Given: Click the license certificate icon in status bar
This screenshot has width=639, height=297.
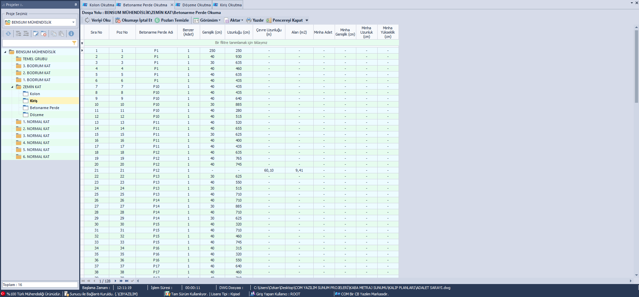Looking at the screenshot, I should click(167, 294).
